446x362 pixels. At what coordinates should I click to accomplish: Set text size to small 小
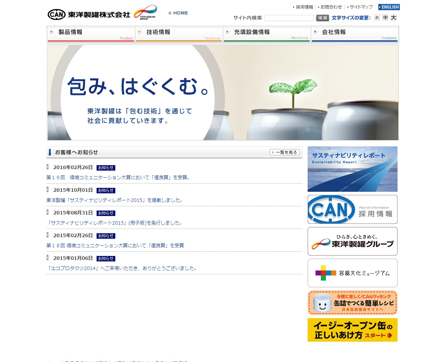click(377, 18)
